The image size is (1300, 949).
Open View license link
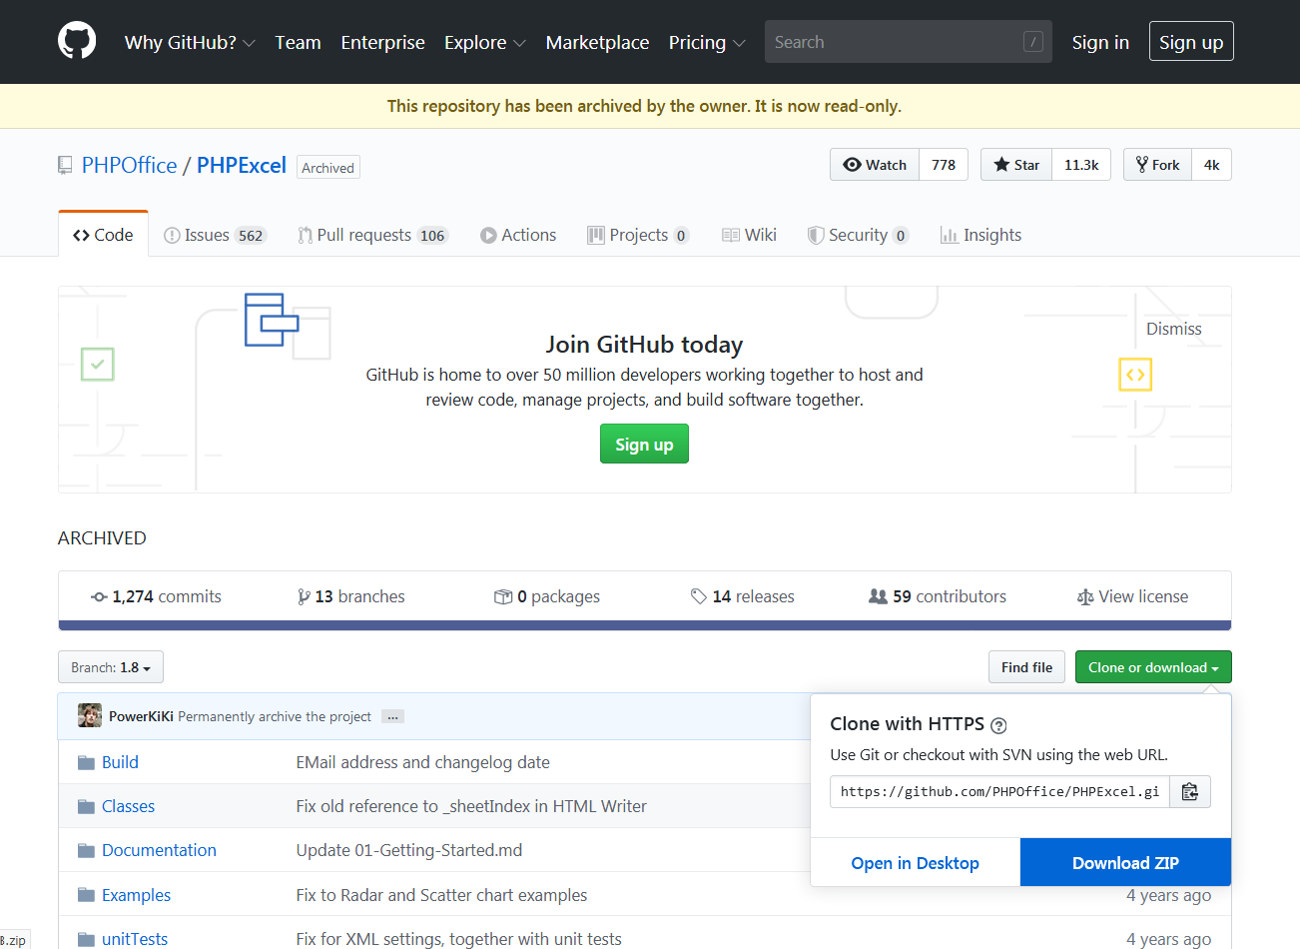click(1133, 596)
